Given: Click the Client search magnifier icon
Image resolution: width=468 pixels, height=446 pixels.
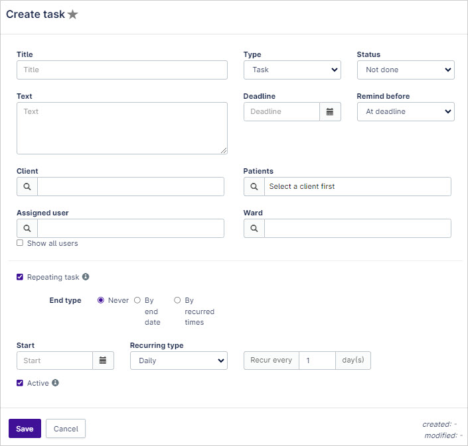Looking at the screenshot, I should [x=27, y=186].
